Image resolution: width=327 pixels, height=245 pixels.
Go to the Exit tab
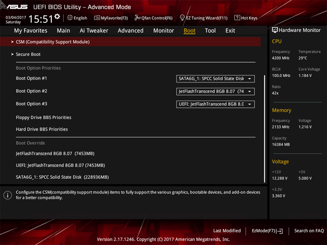coord(230,31)
